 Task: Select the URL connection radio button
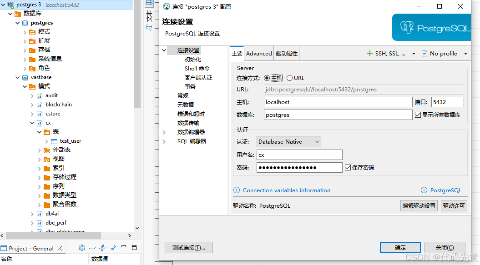click(x=289, y=78)
